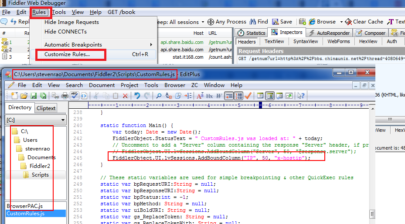Open the Browse dropdown arrow
Image resolution: width=405 pixels, height=224 pixels.
click(x=341, y=22)
